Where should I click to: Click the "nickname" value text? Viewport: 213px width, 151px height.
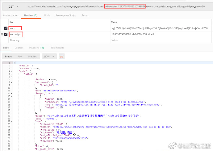coord(65,132)
